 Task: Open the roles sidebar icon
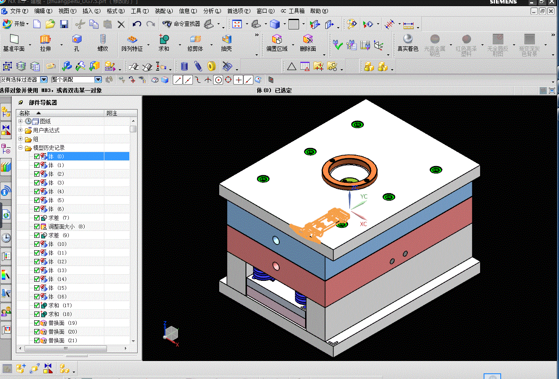coord(6,312)
